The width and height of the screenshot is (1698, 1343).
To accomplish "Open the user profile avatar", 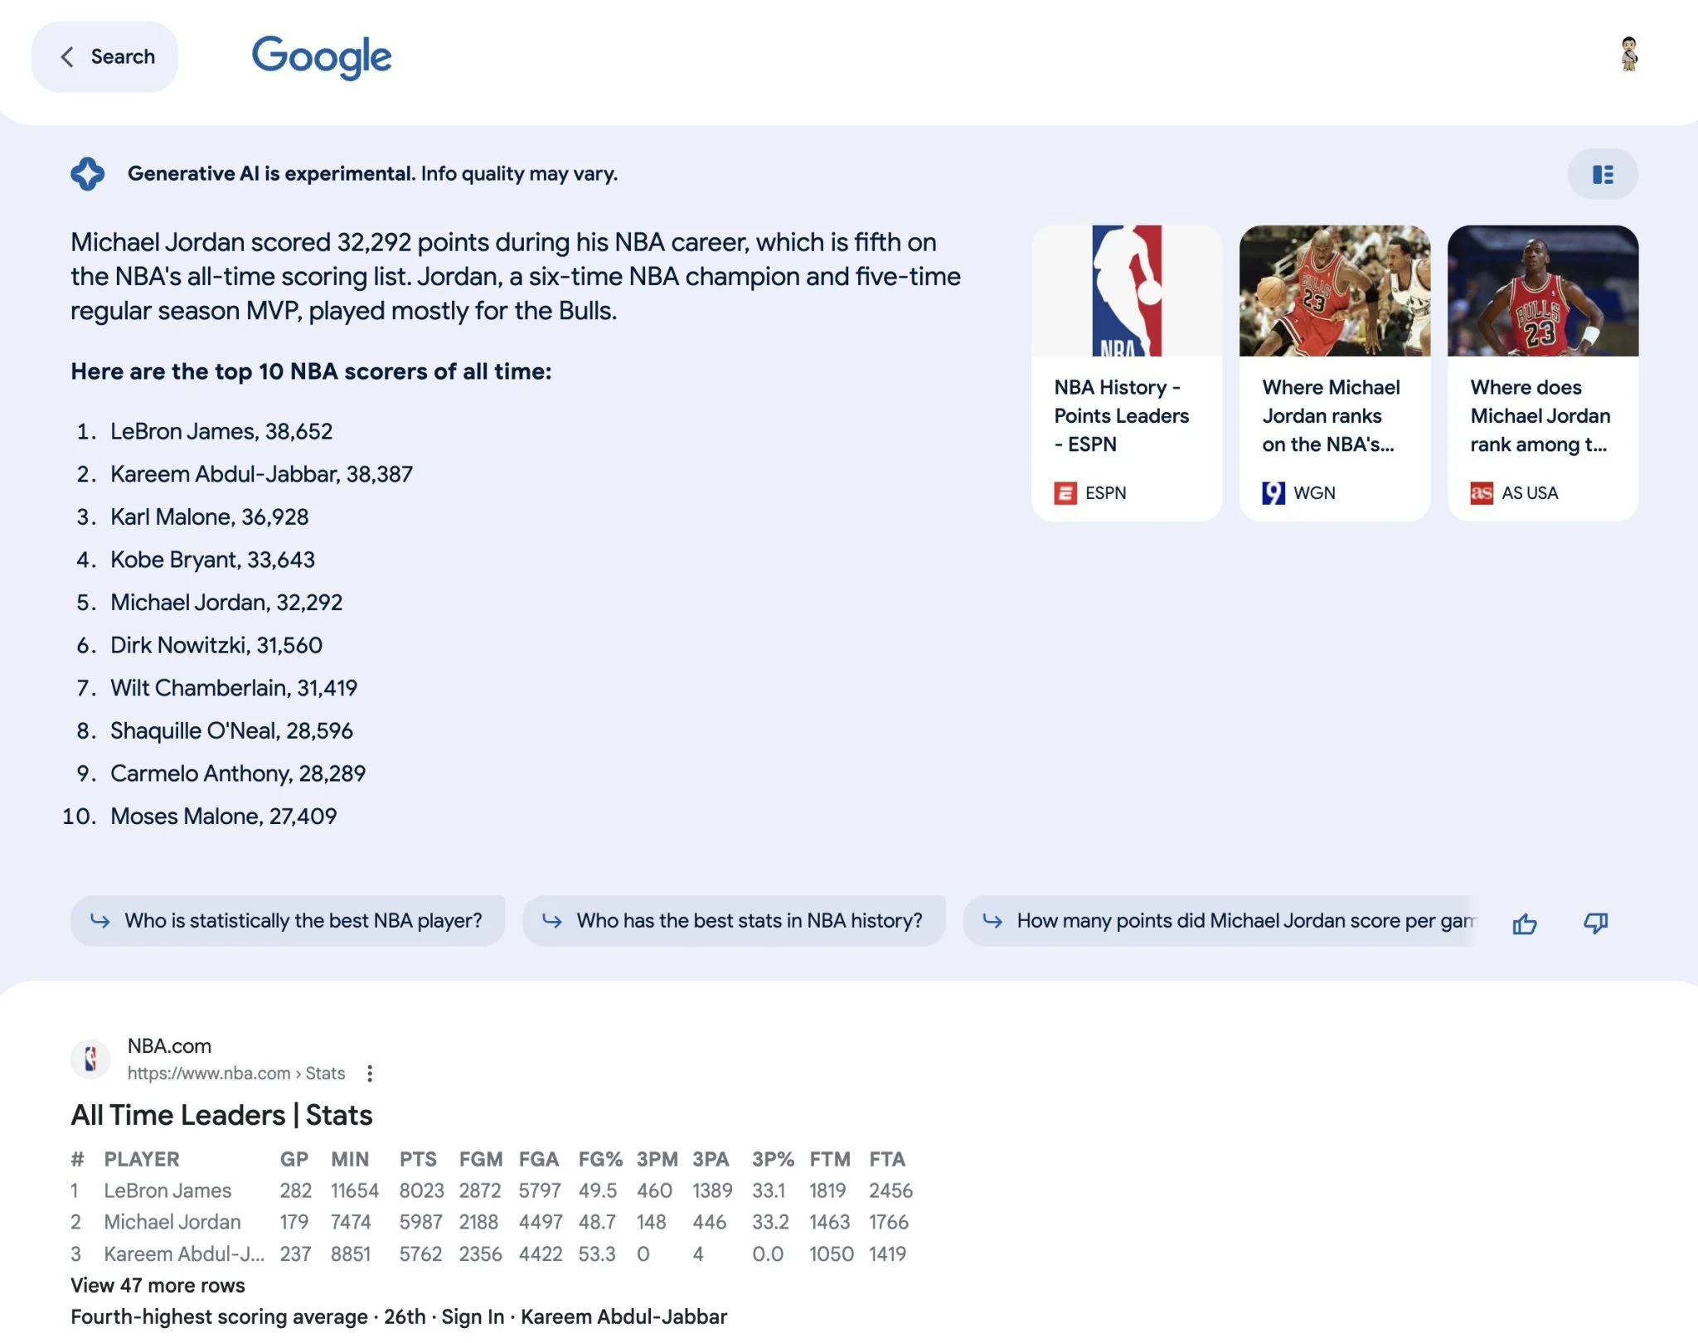I will pos(1628,55).
